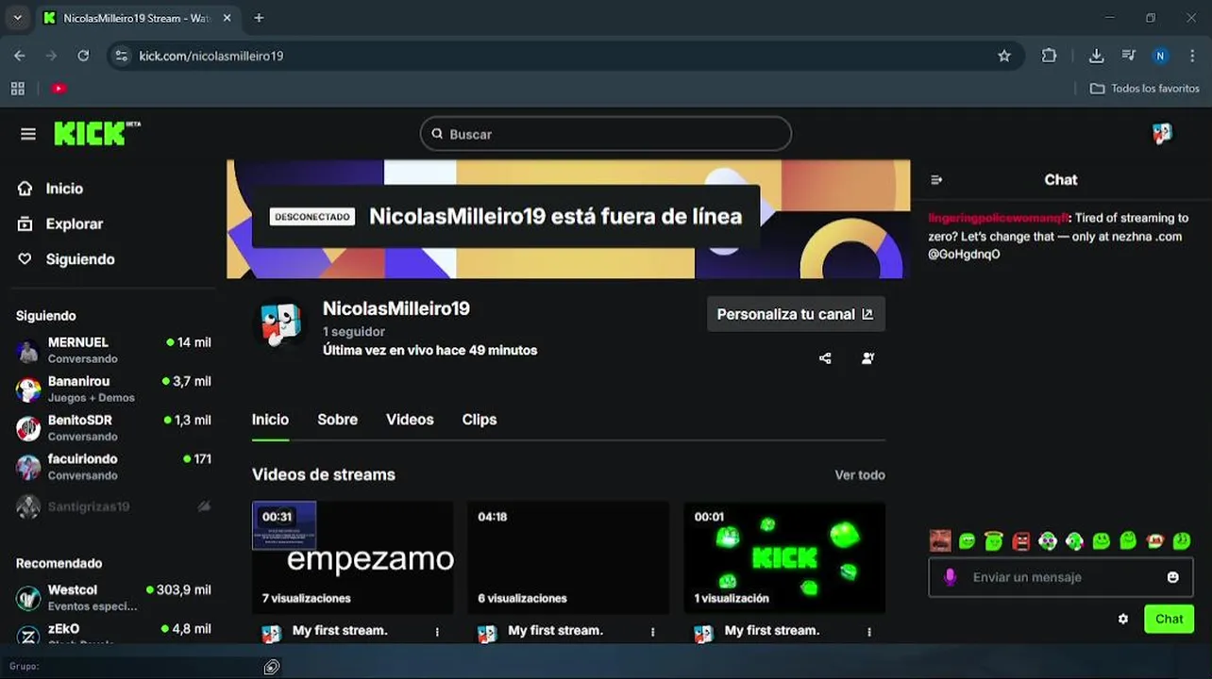Insert the red angry face emote

(x=1020, y=541)
